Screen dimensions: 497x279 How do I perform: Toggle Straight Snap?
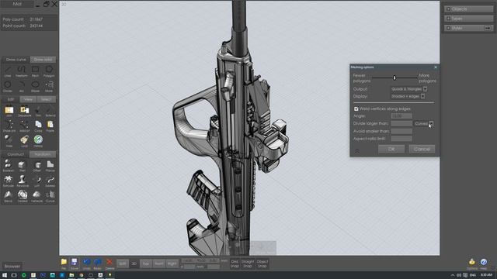coord(248,263)
